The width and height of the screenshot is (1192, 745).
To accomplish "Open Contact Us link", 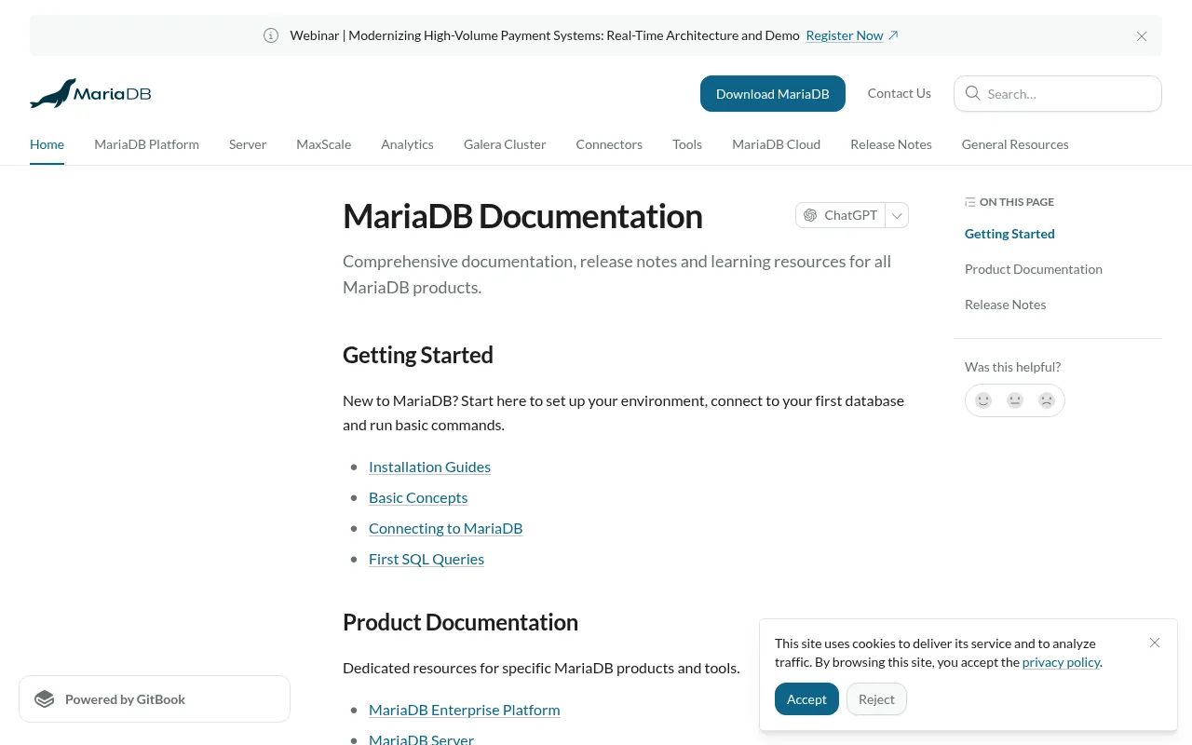I will point(900,93).
